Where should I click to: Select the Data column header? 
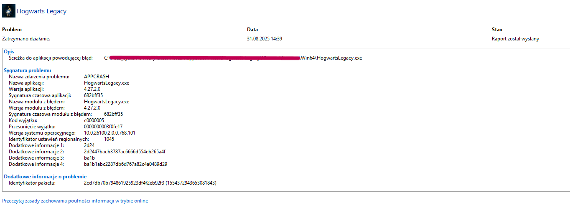click(252, 30)
